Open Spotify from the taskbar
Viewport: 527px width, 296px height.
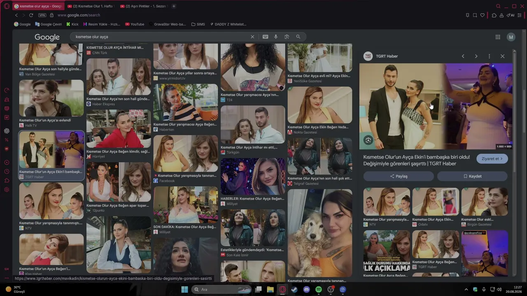319,289
